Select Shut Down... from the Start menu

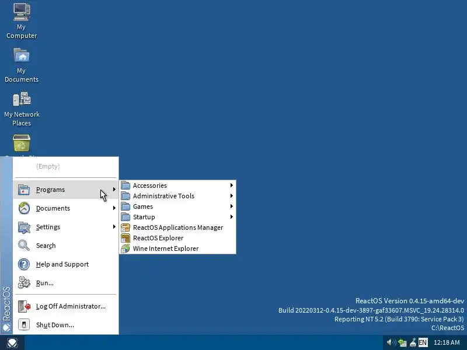tap(65, 325)
